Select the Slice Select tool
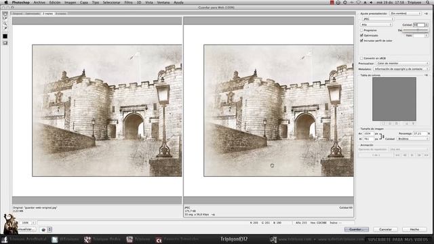 coord(5,18)
